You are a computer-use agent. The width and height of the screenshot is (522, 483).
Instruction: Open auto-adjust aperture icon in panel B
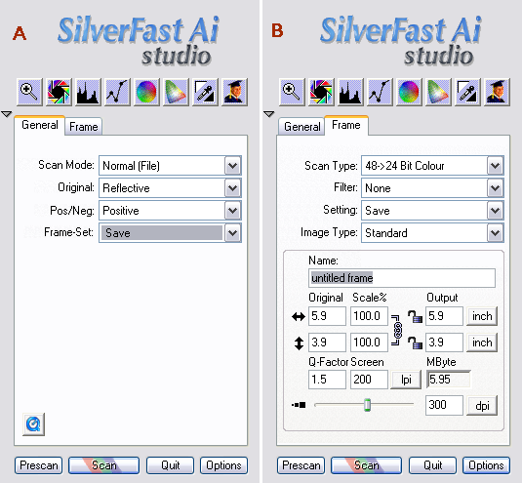pyautogui.click(x=321, y=92)
